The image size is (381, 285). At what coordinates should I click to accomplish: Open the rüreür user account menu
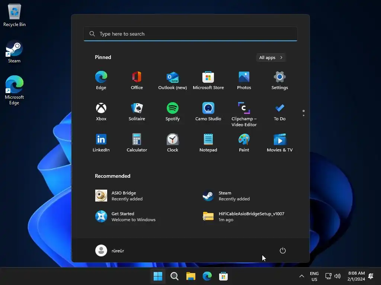coord(110,250)
